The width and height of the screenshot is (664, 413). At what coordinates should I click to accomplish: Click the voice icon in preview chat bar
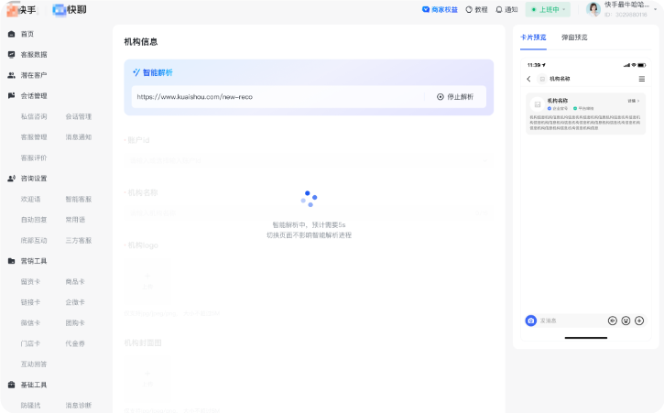pyautogui.click(x=613, y=321)
